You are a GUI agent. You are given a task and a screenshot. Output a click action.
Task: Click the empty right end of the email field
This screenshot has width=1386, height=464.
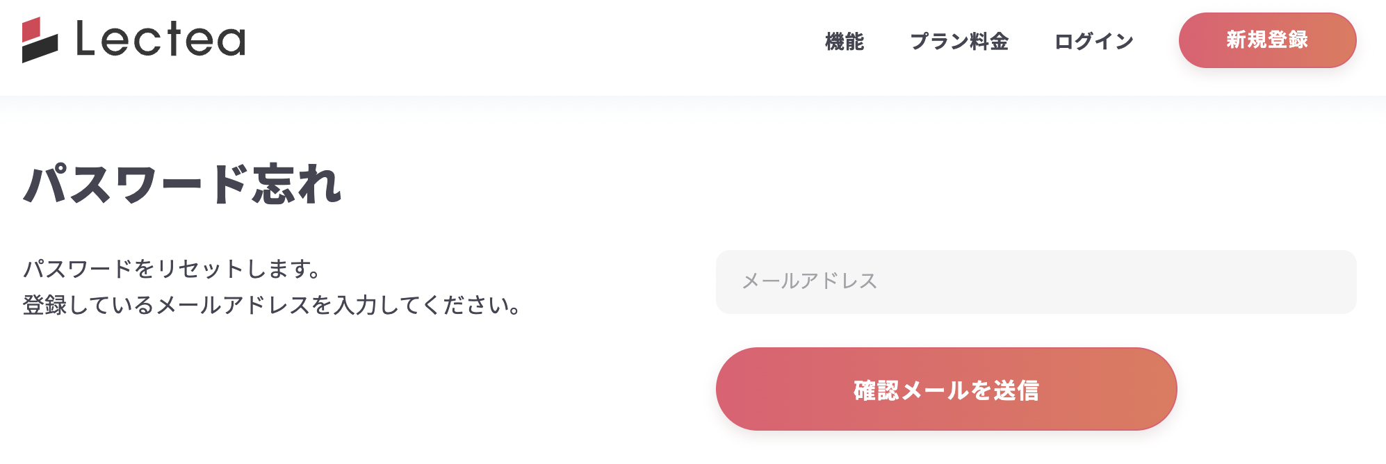pos(1307,282)
